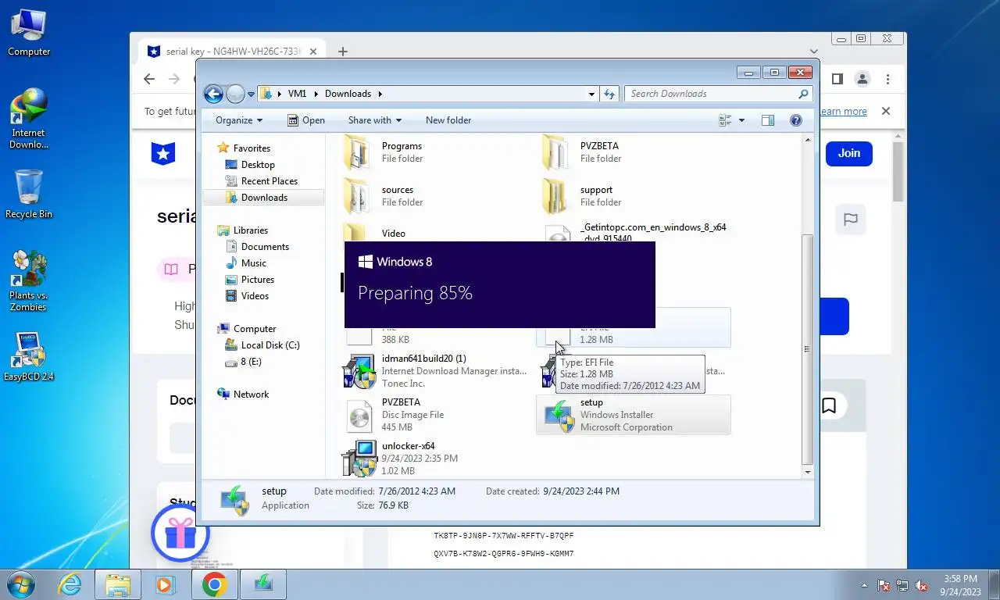Open the Start menu

(20, 584)
